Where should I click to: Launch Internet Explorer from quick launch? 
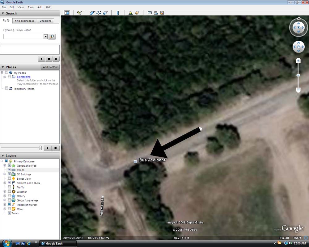pos(29,244)
